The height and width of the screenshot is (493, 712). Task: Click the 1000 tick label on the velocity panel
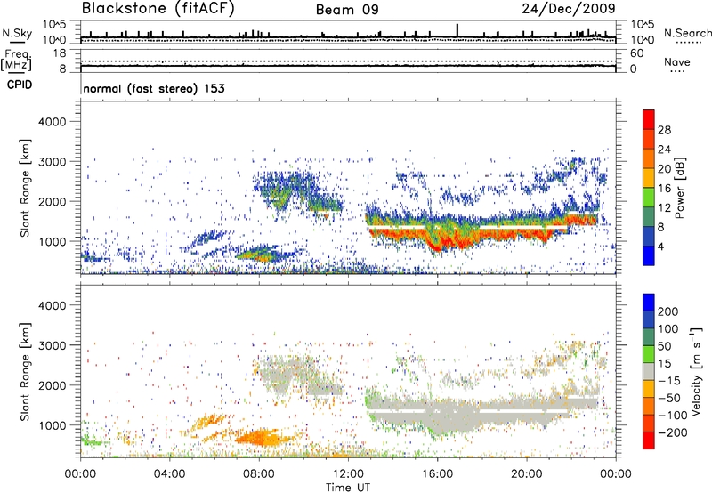(x=52, y=425)
